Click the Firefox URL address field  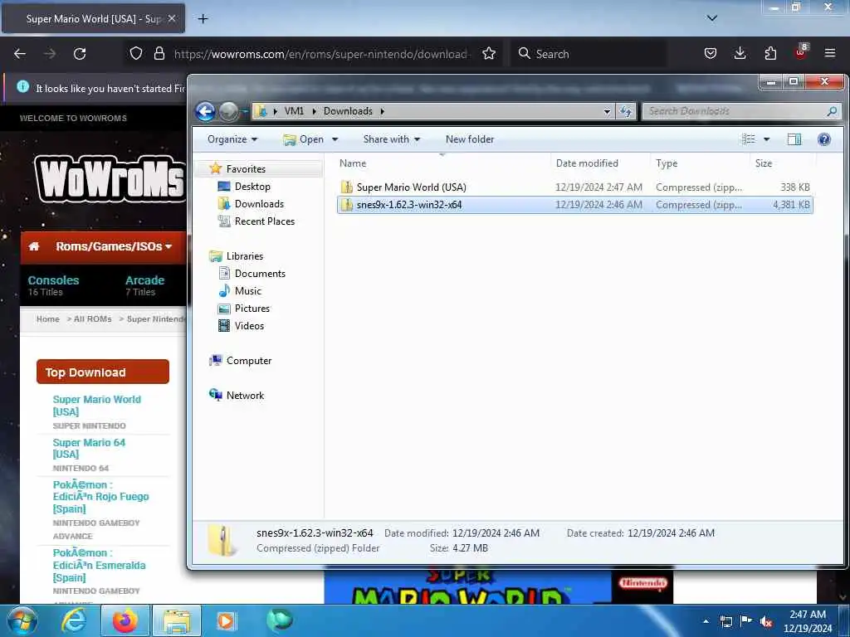tap(321, 54)
